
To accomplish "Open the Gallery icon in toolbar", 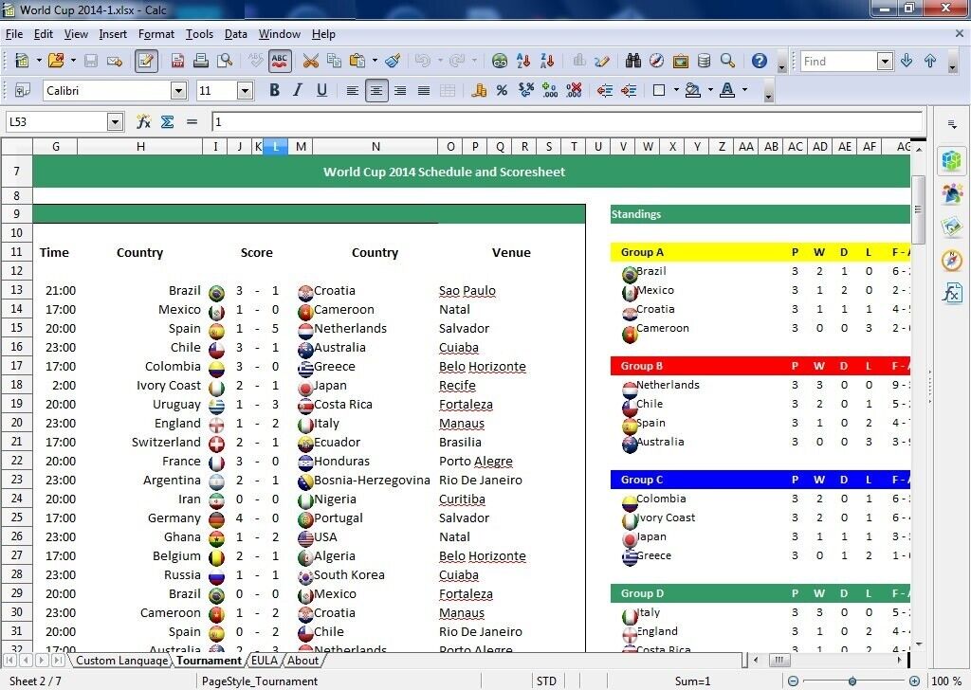I will pyautogui.click(x=681, y=61).
